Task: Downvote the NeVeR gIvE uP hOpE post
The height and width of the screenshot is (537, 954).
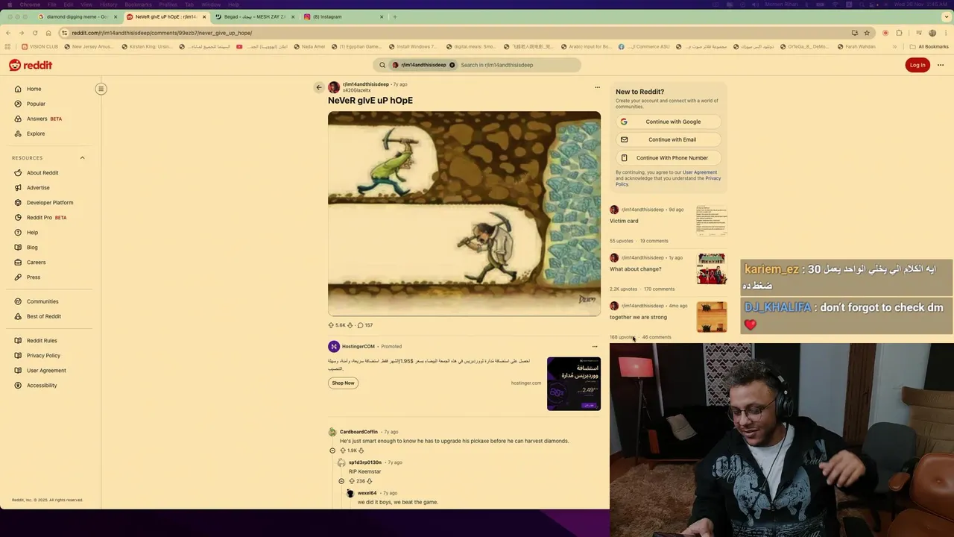Action: (350, 325)
